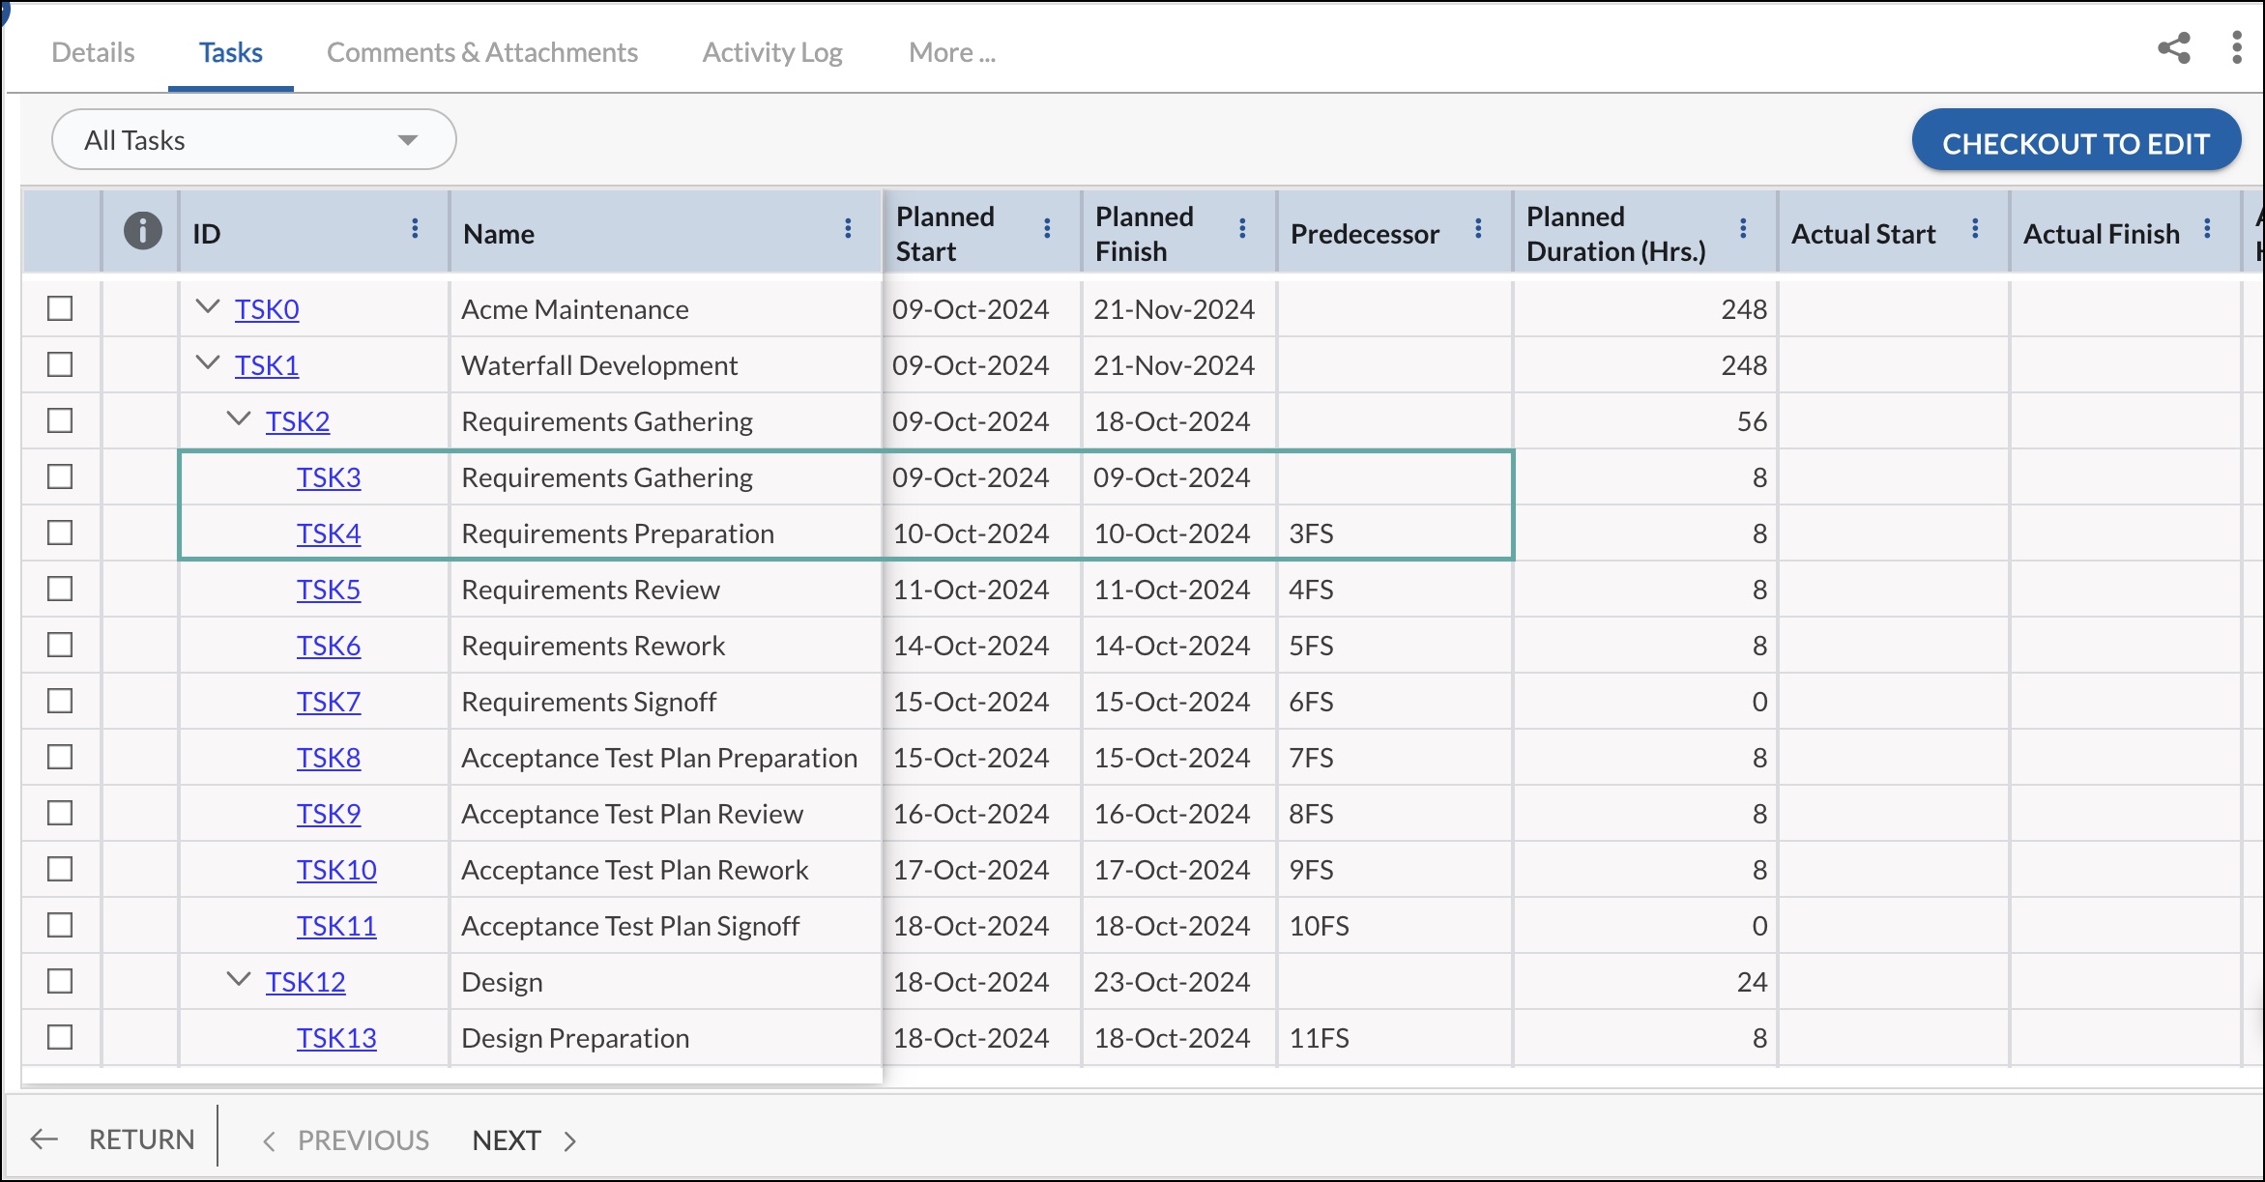Open the TSK10 task link
The height and width of the screenshot is (1182, 2265).
point(336,870)
